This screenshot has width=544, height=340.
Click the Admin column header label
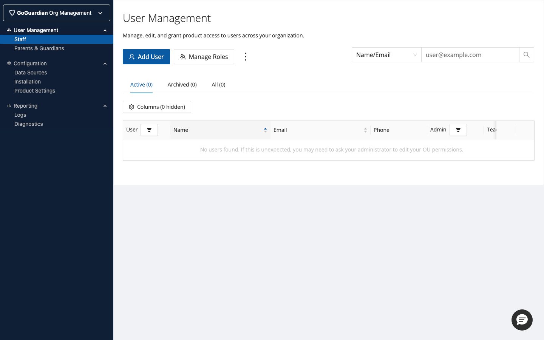coord(438,130)
